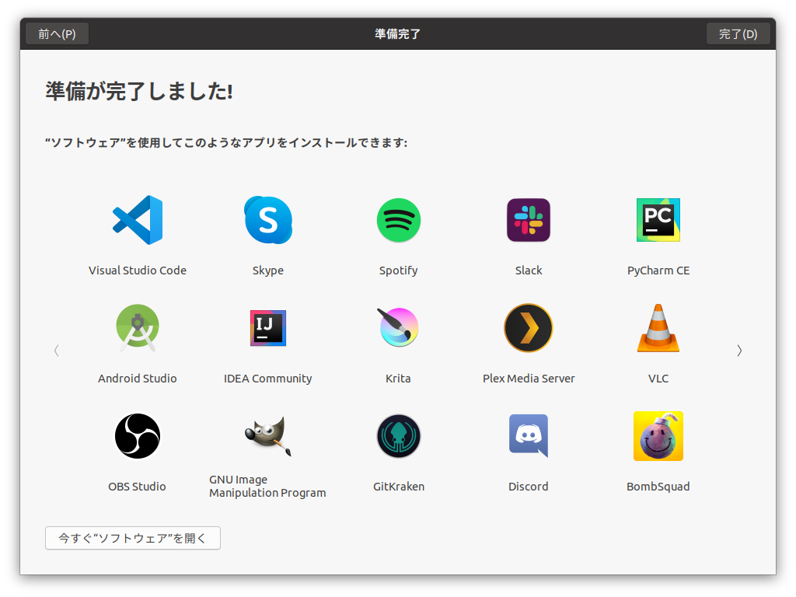Click the VLC traffic cone icon

pyautogui.click(x=658, y=328)
